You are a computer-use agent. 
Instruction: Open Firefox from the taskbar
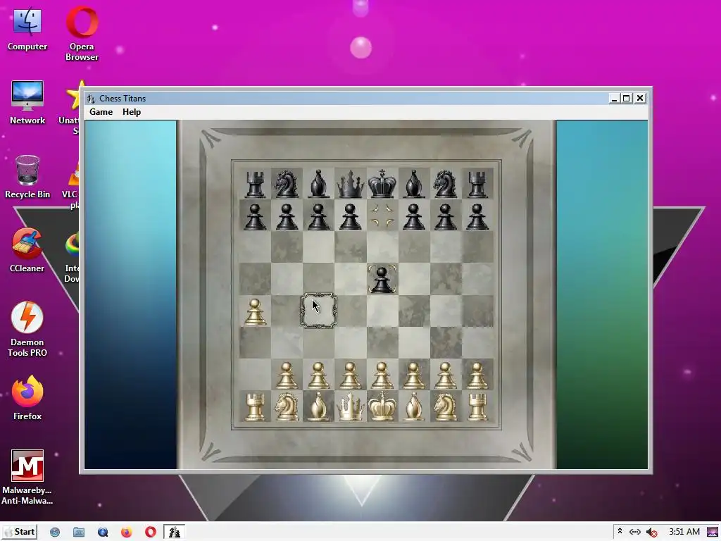[127, 533]
